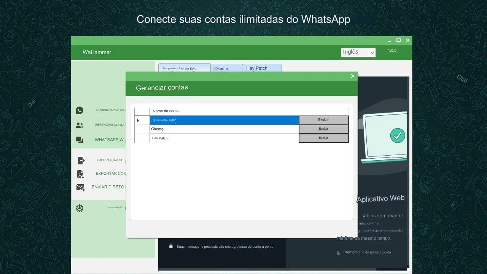Open the Inglês language dropdown

(358, 52)
